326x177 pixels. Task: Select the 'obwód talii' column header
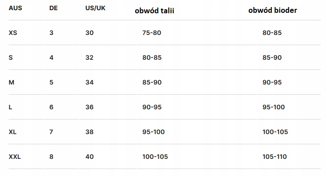[154, 11]
